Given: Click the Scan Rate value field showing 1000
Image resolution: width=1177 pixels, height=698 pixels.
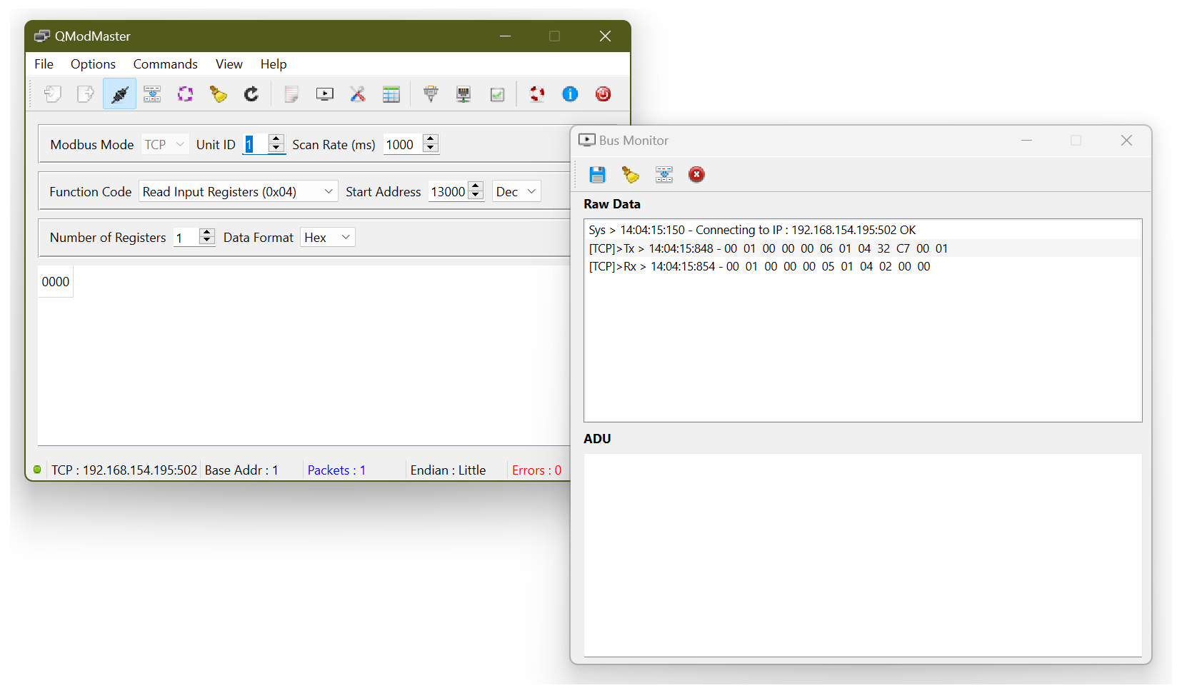Looking at the screenshot, I should [x=404, y=145].
